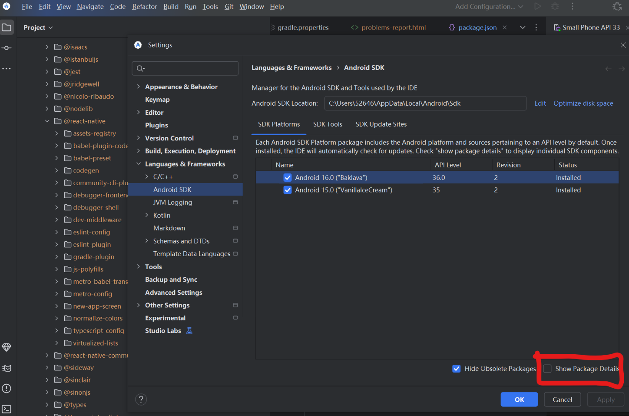This screenshot has width=629, height=416.
Task: Click the Settings dialog help question icon
Action: (141, 399)
